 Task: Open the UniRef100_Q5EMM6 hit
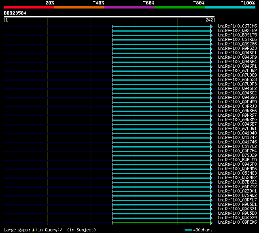tap(237, 169)
